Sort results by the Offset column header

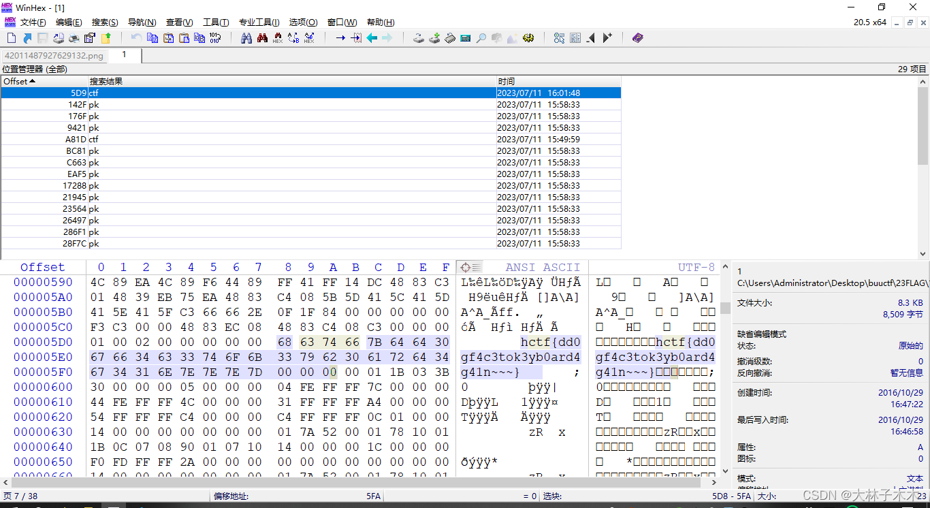pyautogui.click(x=44, y=81)
